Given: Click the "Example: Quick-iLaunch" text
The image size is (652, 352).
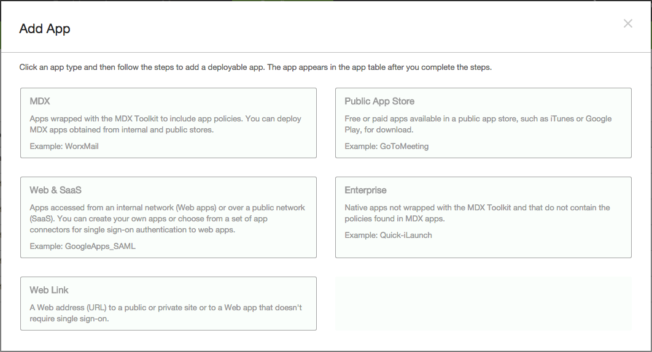Looking at the screenshot, I should click(x=388, y=235).
